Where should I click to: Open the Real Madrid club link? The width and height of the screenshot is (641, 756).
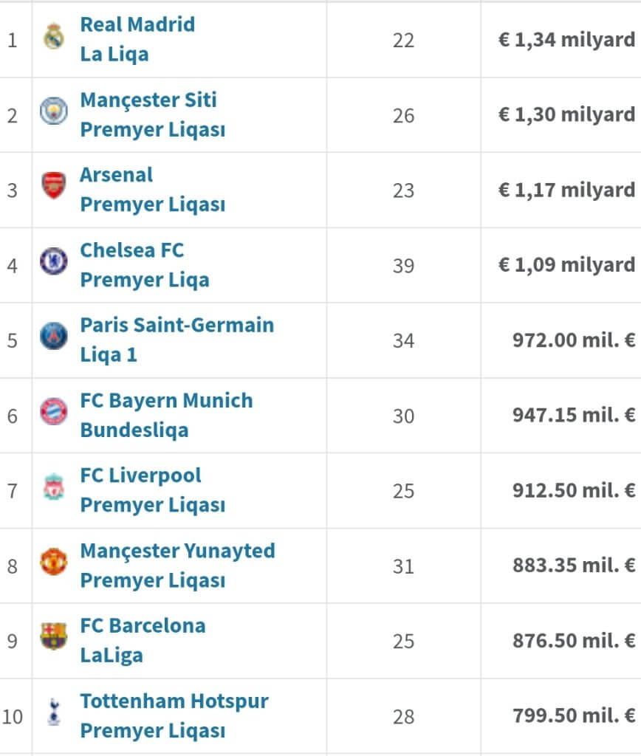coord(137,24)
